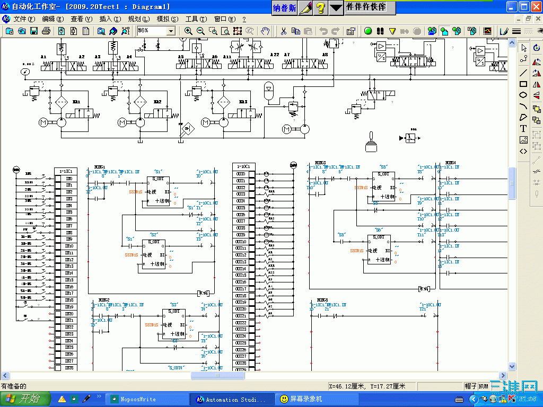Select the text T tool
This screenshot has width=543, height=407.
[523, 129]
